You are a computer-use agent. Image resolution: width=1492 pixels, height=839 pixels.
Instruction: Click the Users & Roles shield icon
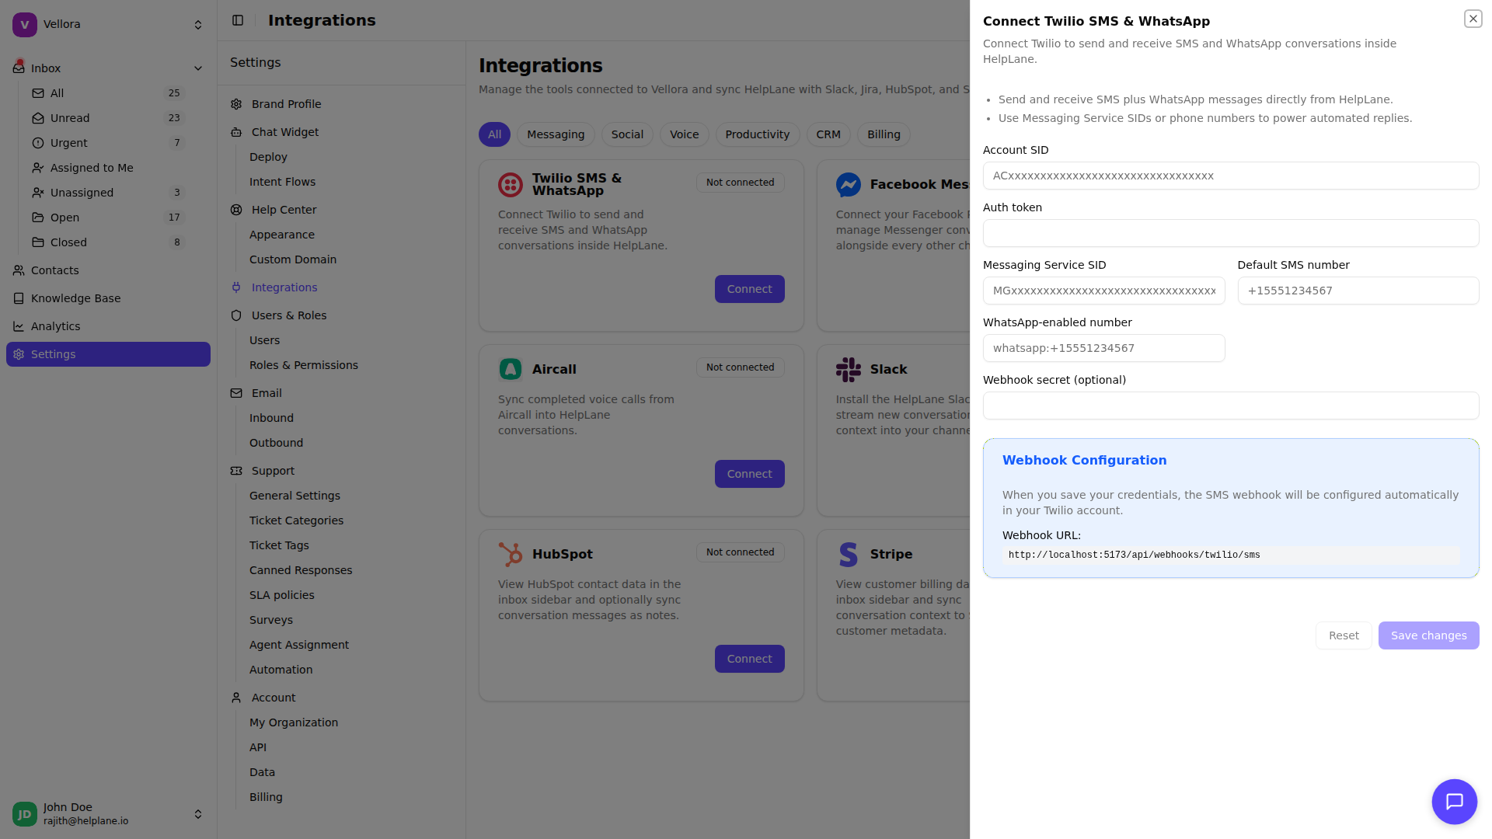(x=236, y=315)
